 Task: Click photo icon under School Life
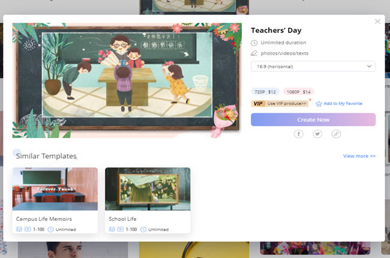(x=112, y=229)
